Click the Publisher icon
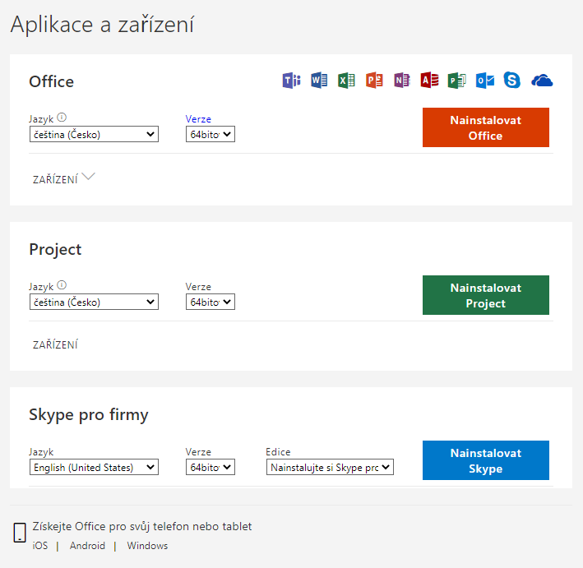 point(457,81)
